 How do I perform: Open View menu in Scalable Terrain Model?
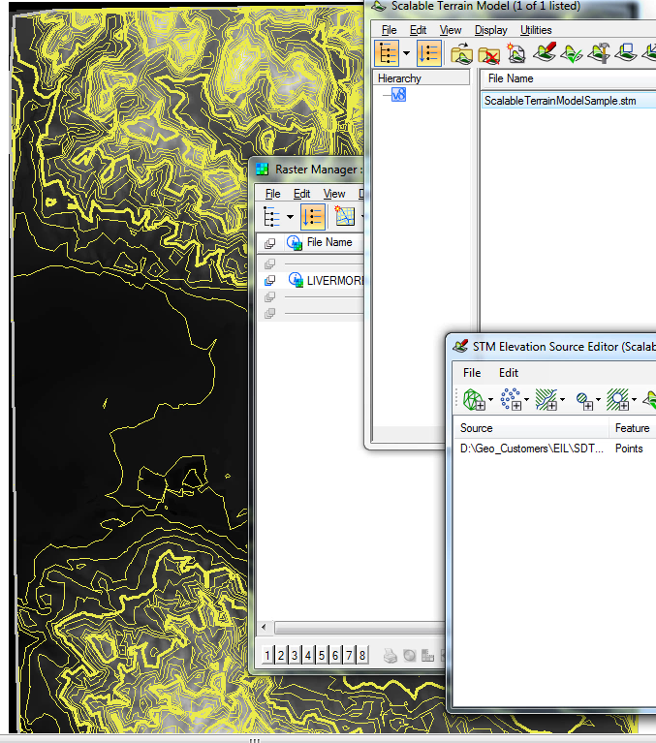(x=451, y=30)
